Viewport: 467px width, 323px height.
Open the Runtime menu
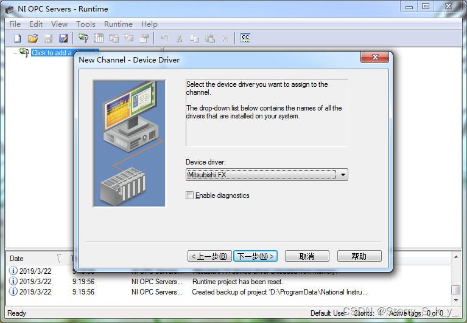pos(118,24)
